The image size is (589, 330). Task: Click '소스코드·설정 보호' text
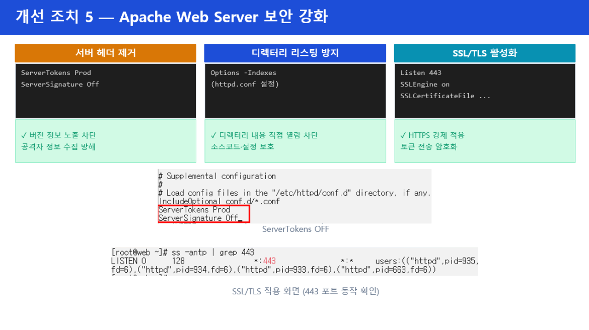point(242,147)
